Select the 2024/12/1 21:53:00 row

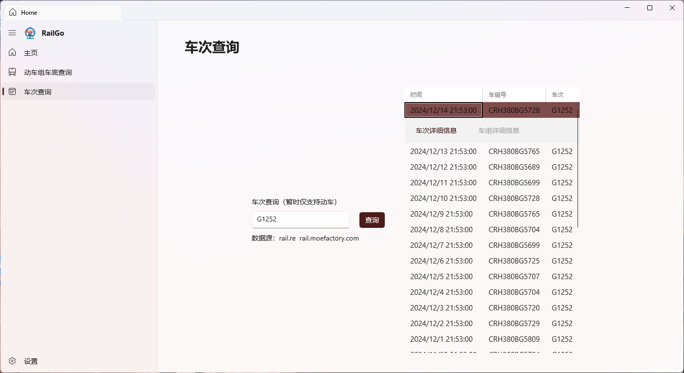pyautogui.click(x=492, y=339)
